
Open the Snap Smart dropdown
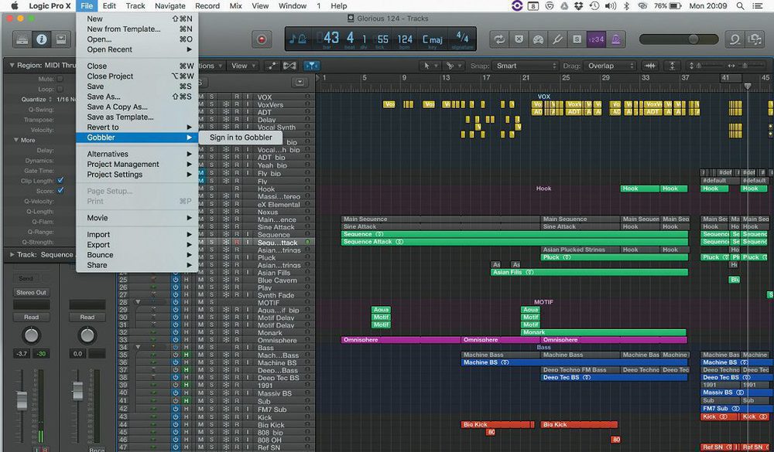click(x=526, y=66)
